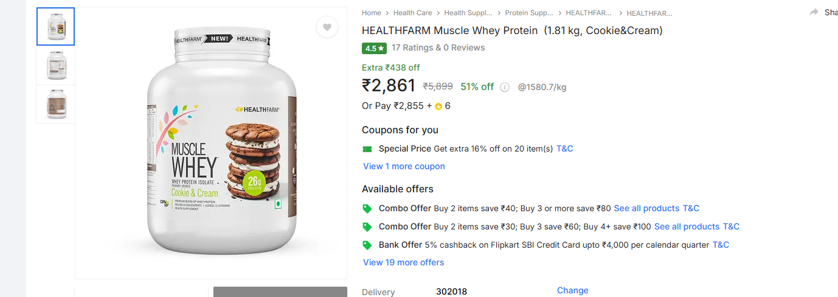838x297 pixels.
Task: Click the green tag icon beside Bank Offer
Action: click(x=367, y=245)
